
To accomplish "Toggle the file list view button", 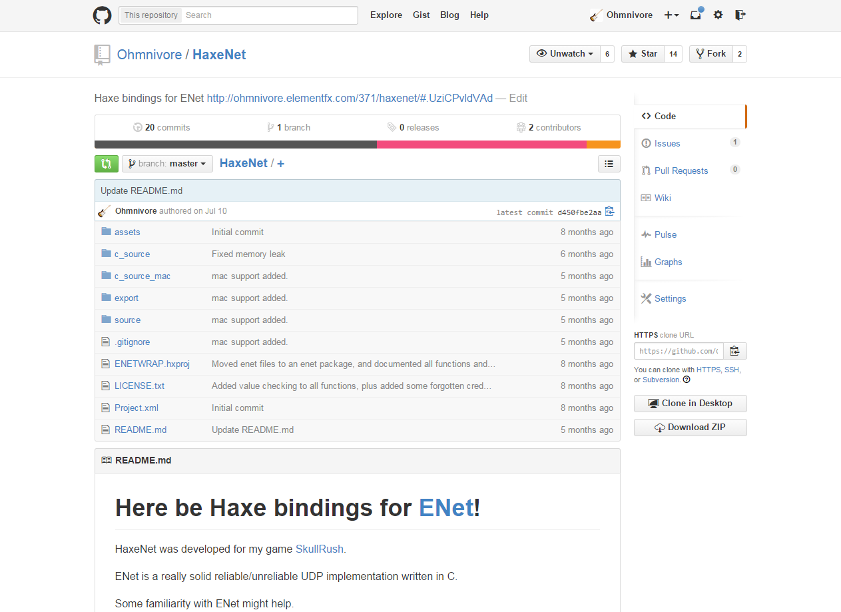I will [x=609, y=163].
